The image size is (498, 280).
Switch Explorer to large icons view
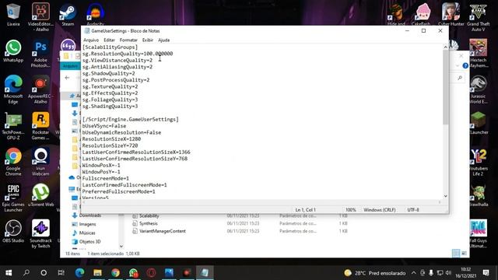click(x=464, y=253)
